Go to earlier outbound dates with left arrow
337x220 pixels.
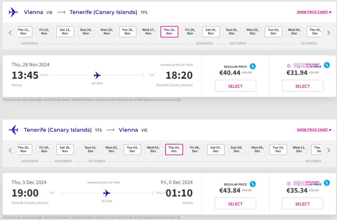coord(10,33)
